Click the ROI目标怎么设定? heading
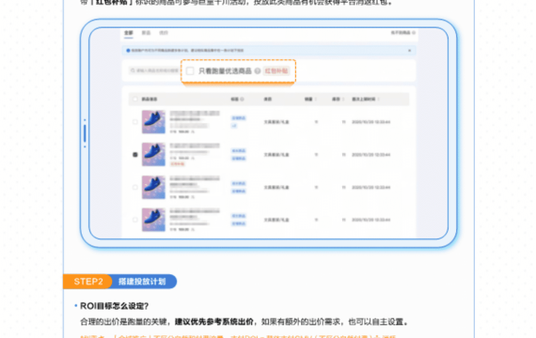Screen dimensions: 536x338 [x=114, y=306]
